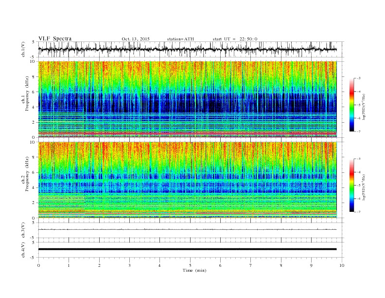Click the "ch.1(V)" waveform axis label
385x298 pixels.
[x=23, y=49]
